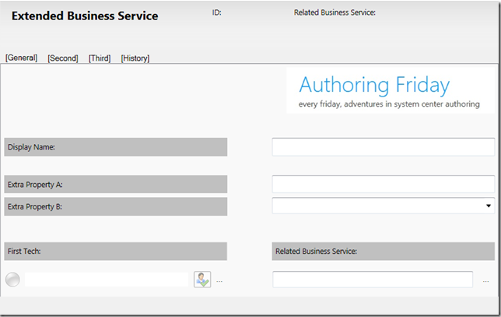Open the ellipsis browse button next to First Tech
The image size is (501, 317).
[x=219, y=281]
